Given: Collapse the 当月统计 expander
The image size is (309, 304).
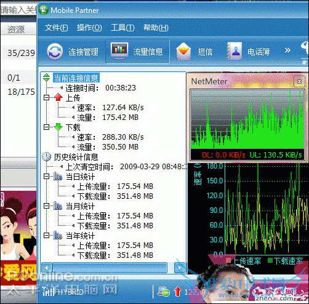Looking at the screenshot, I should pos(47,206).
